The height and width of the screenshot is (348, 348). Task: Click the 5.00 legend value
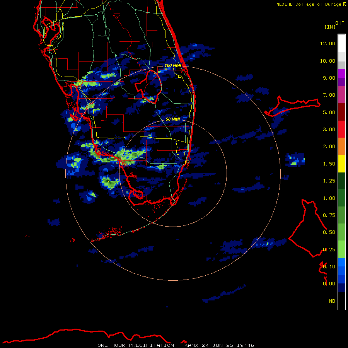pyautogui.click(x=329, y=112)
